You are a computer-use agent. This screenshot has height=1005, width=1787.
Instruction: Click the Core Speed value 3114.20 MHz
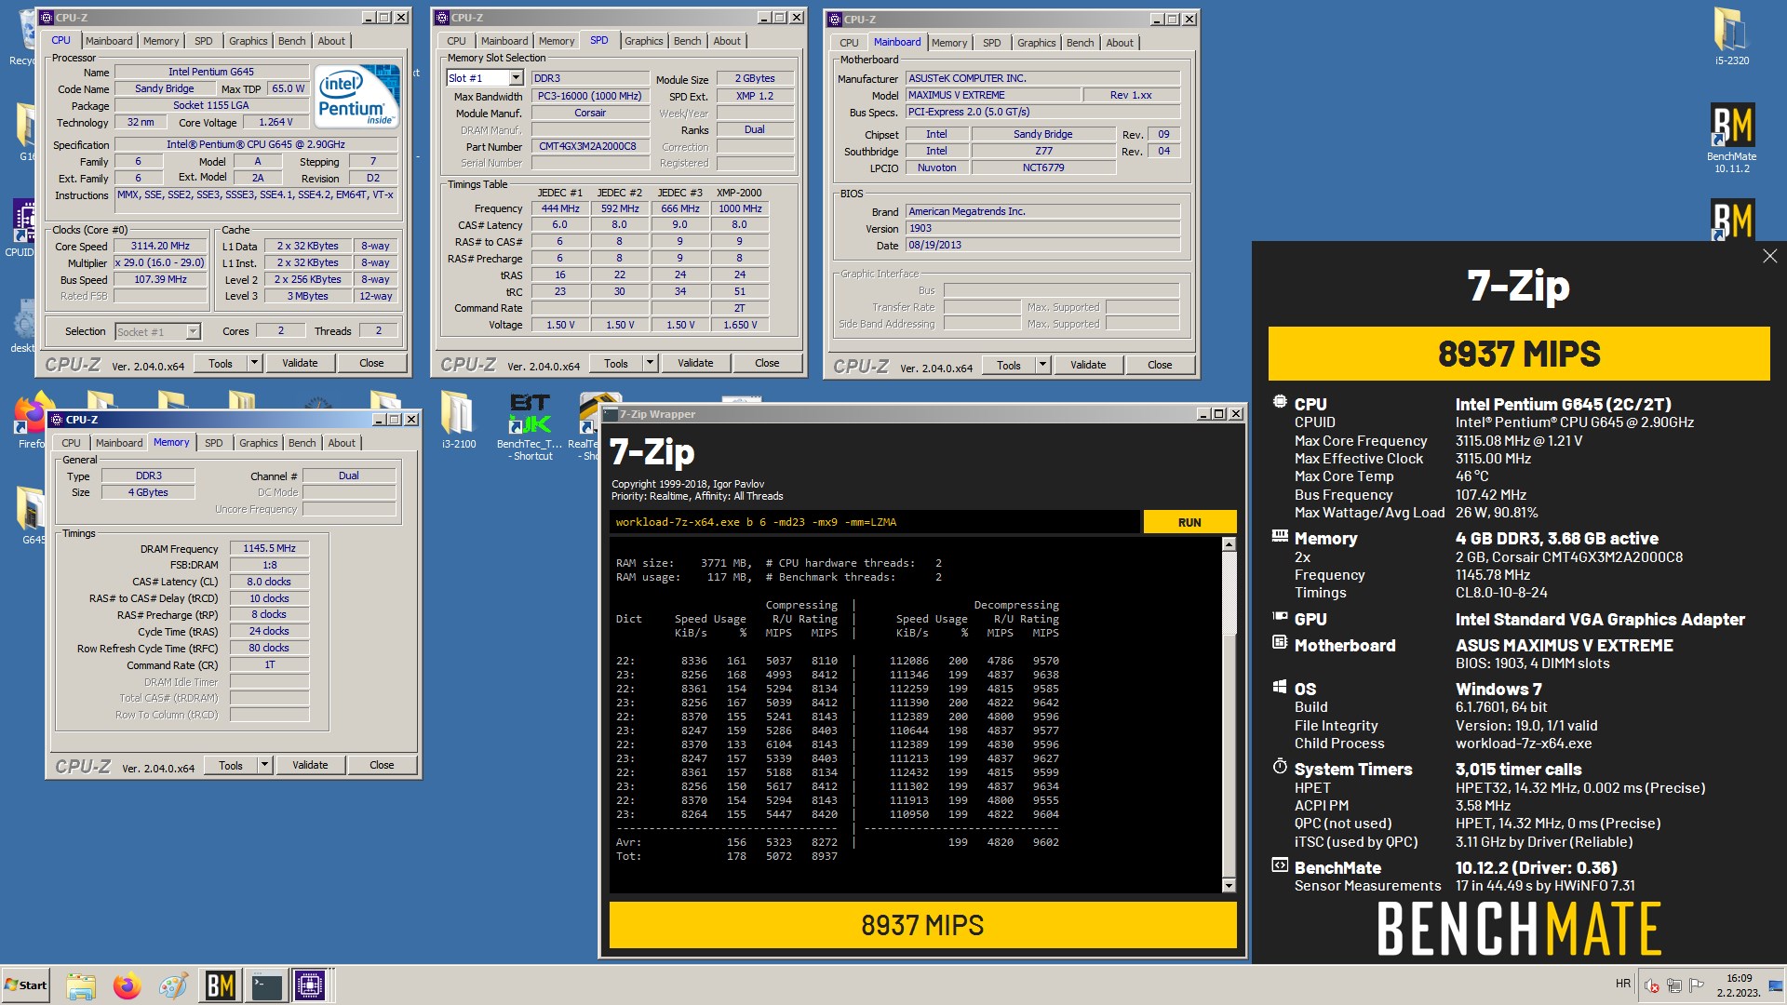point(160,247)
